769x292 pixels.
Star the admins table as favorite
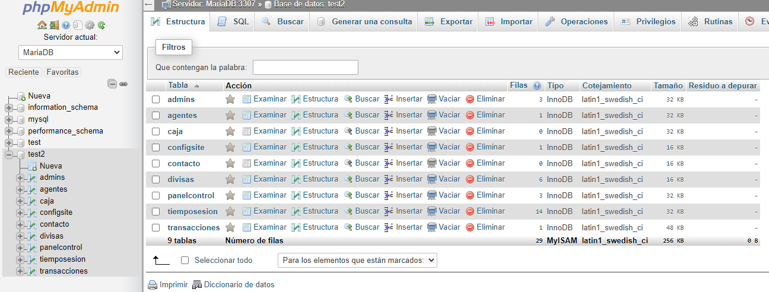coord(230,99)
